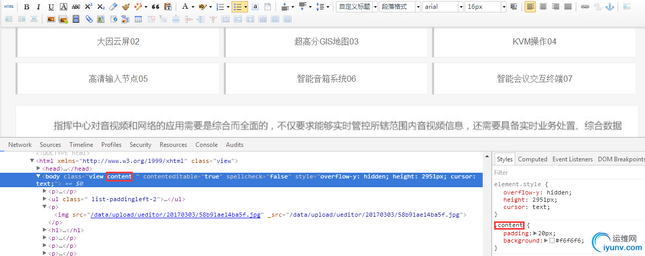645x256 pixels.
Task: Insert a blockquote
Action: click(x=156, y=7)
